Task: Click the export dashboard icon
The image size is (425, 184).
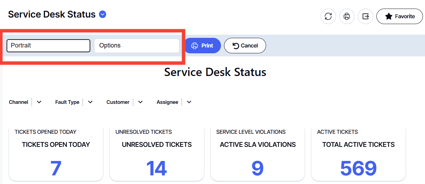Action: coord(365,17)
